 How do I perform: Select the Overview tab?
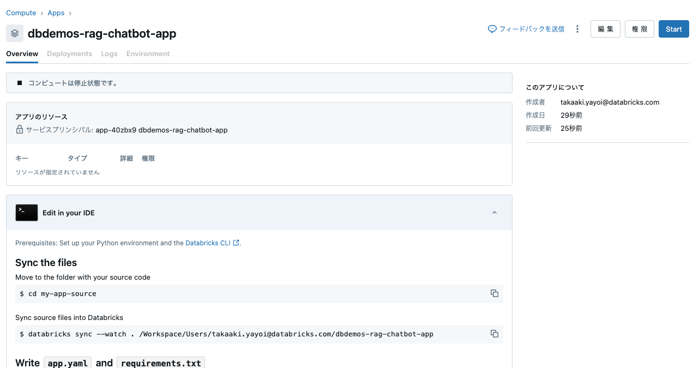[x=22, y=53]
